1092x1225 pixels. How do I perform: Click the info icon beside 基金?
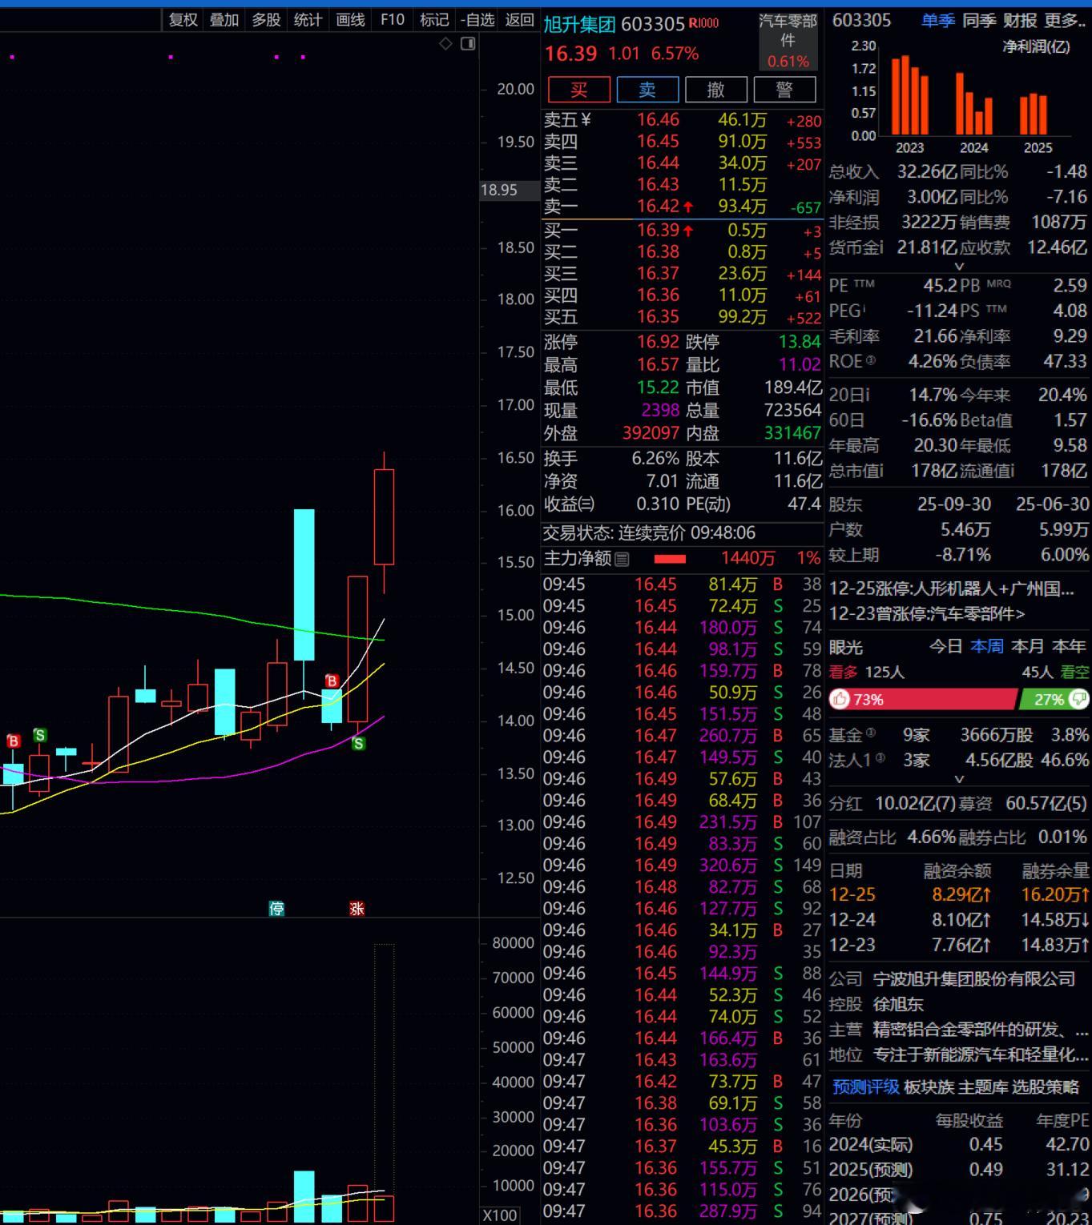click(870, 732)
